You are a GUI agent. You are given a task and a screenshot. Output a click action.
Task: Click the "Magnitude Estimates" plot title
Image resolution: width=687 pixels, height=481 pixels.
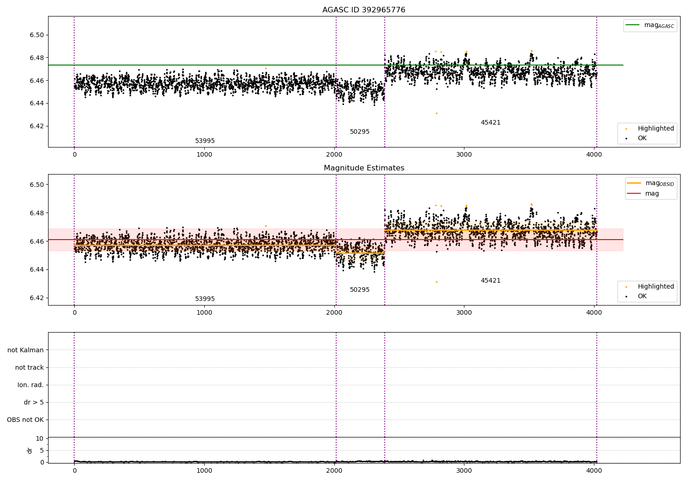pyautogui.click(x=364, y=168)
